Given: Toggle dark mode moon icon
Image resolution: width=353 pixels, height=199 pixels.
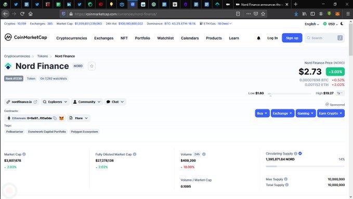Looking at the screenshot, I should point(342,23).
